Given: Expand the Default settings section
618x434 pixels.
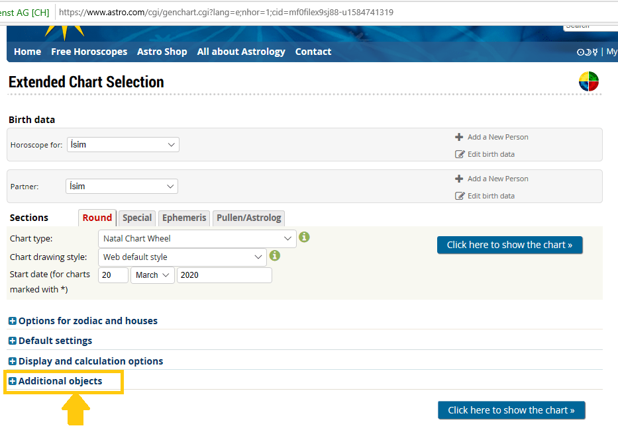Looking at the screenshot, I should [50, 341].
